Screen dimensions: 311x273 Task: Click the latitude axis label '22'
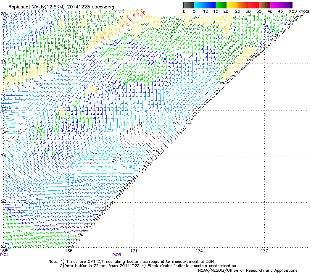[3, 201]
